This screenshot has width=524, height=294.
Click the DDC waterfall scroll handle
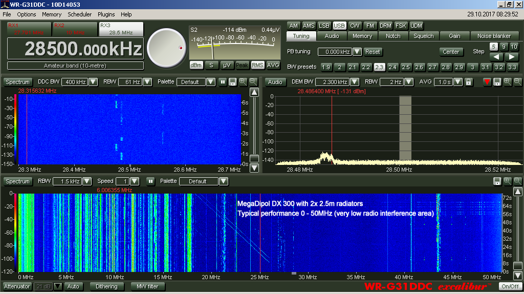click(254, 159)
